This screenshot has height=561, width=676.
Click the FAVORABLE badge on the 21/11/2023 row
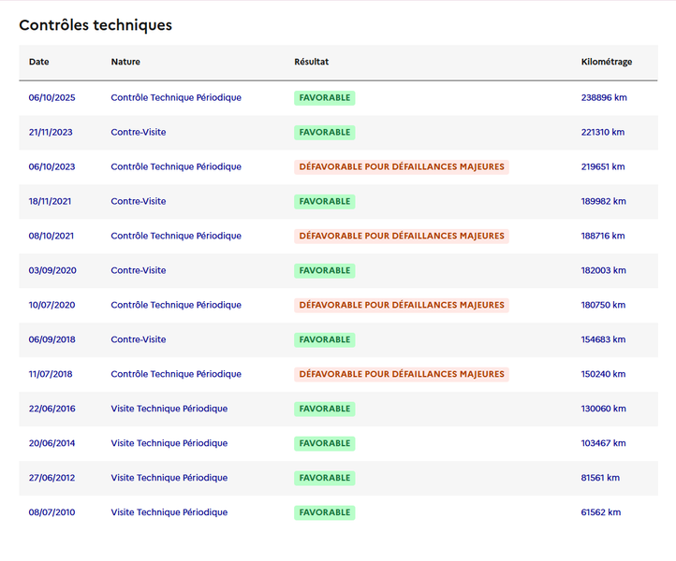pos(325,132)
